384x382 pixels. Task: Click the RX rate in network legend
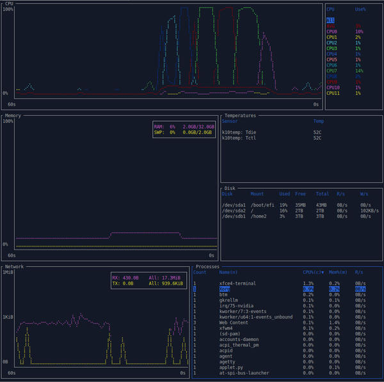point(125,278)
